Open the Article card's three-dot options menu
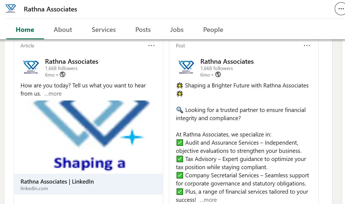345x204 pixels. (x=151, y=45)
